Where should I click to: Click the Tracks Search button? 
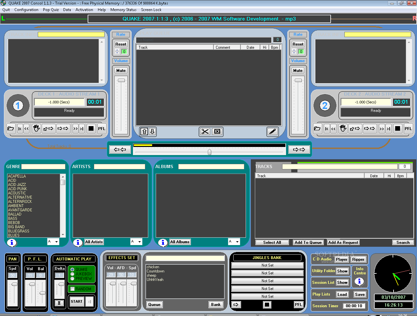pos(403,243)
